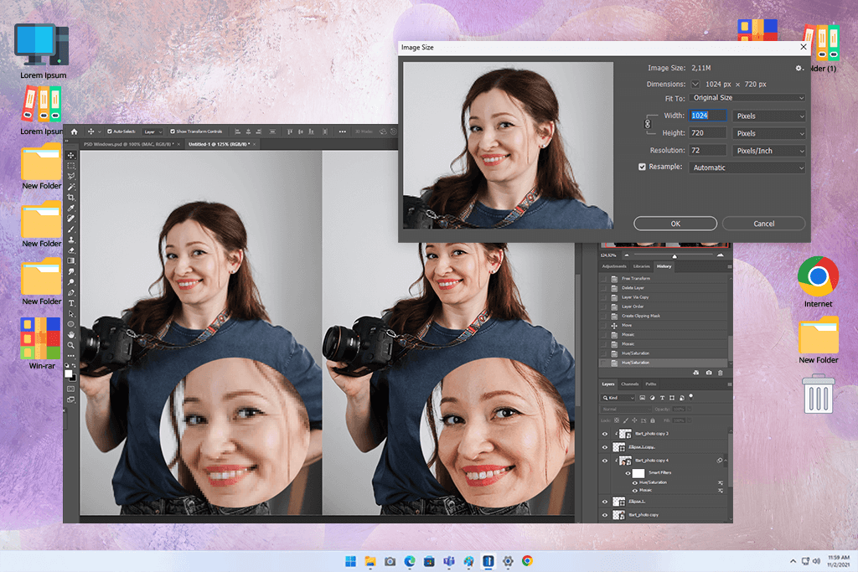Open the Dimensions unit chevron

tap(695, 85)
